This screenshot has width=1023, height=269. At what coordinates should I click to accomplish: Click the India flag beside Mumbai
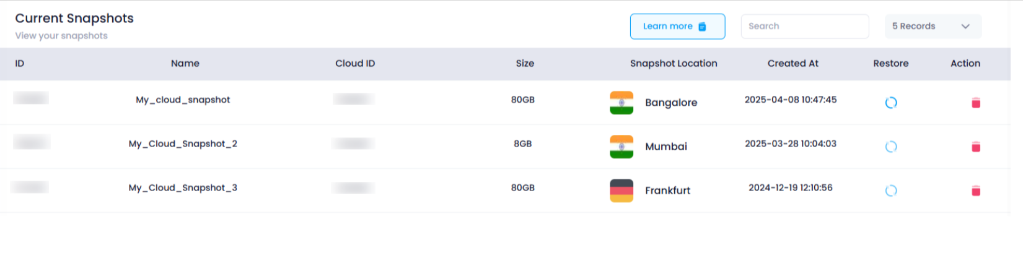621,147
